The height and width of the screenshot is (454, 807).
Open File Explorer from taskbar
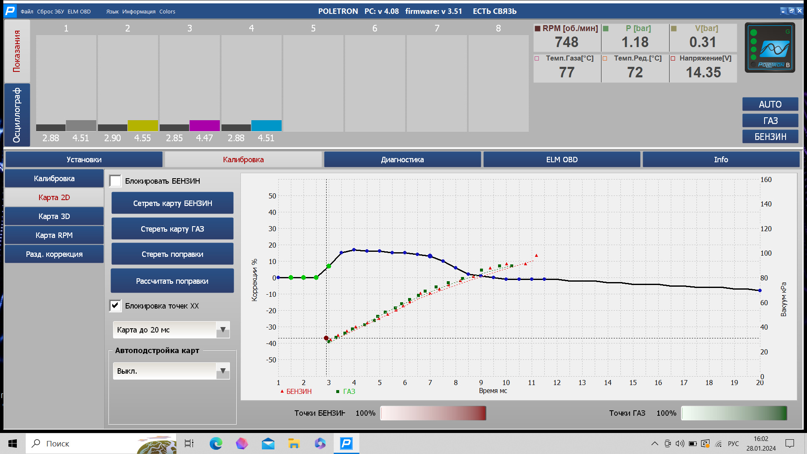coord(294,443)
